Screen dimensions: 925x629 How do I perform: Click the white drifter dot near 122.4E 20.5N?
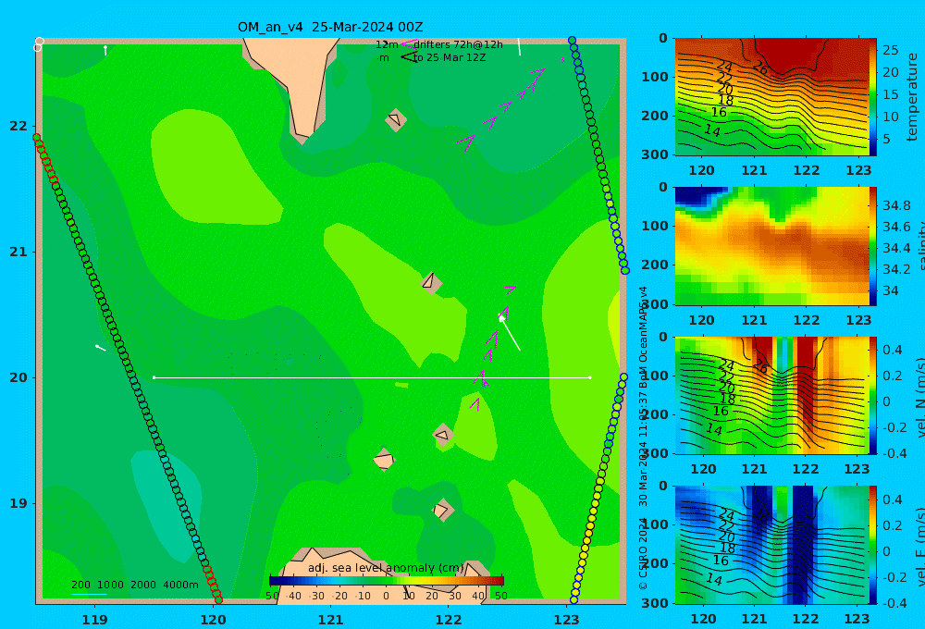point(501,318)
